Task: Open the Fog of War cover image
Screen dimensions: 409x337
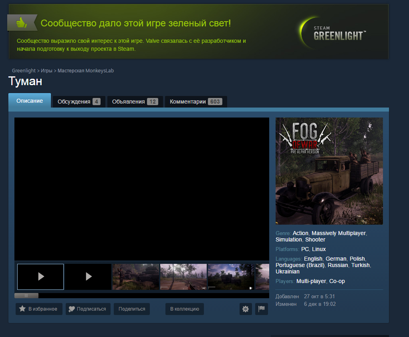Action: point(329,171)
